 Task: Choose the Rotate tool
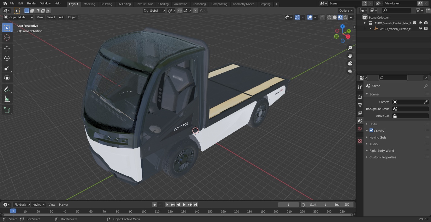[7, 58]
